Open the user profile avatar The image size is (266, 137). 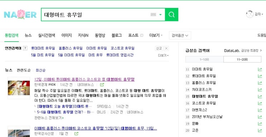pyautogui.click(x=250, y=14)
